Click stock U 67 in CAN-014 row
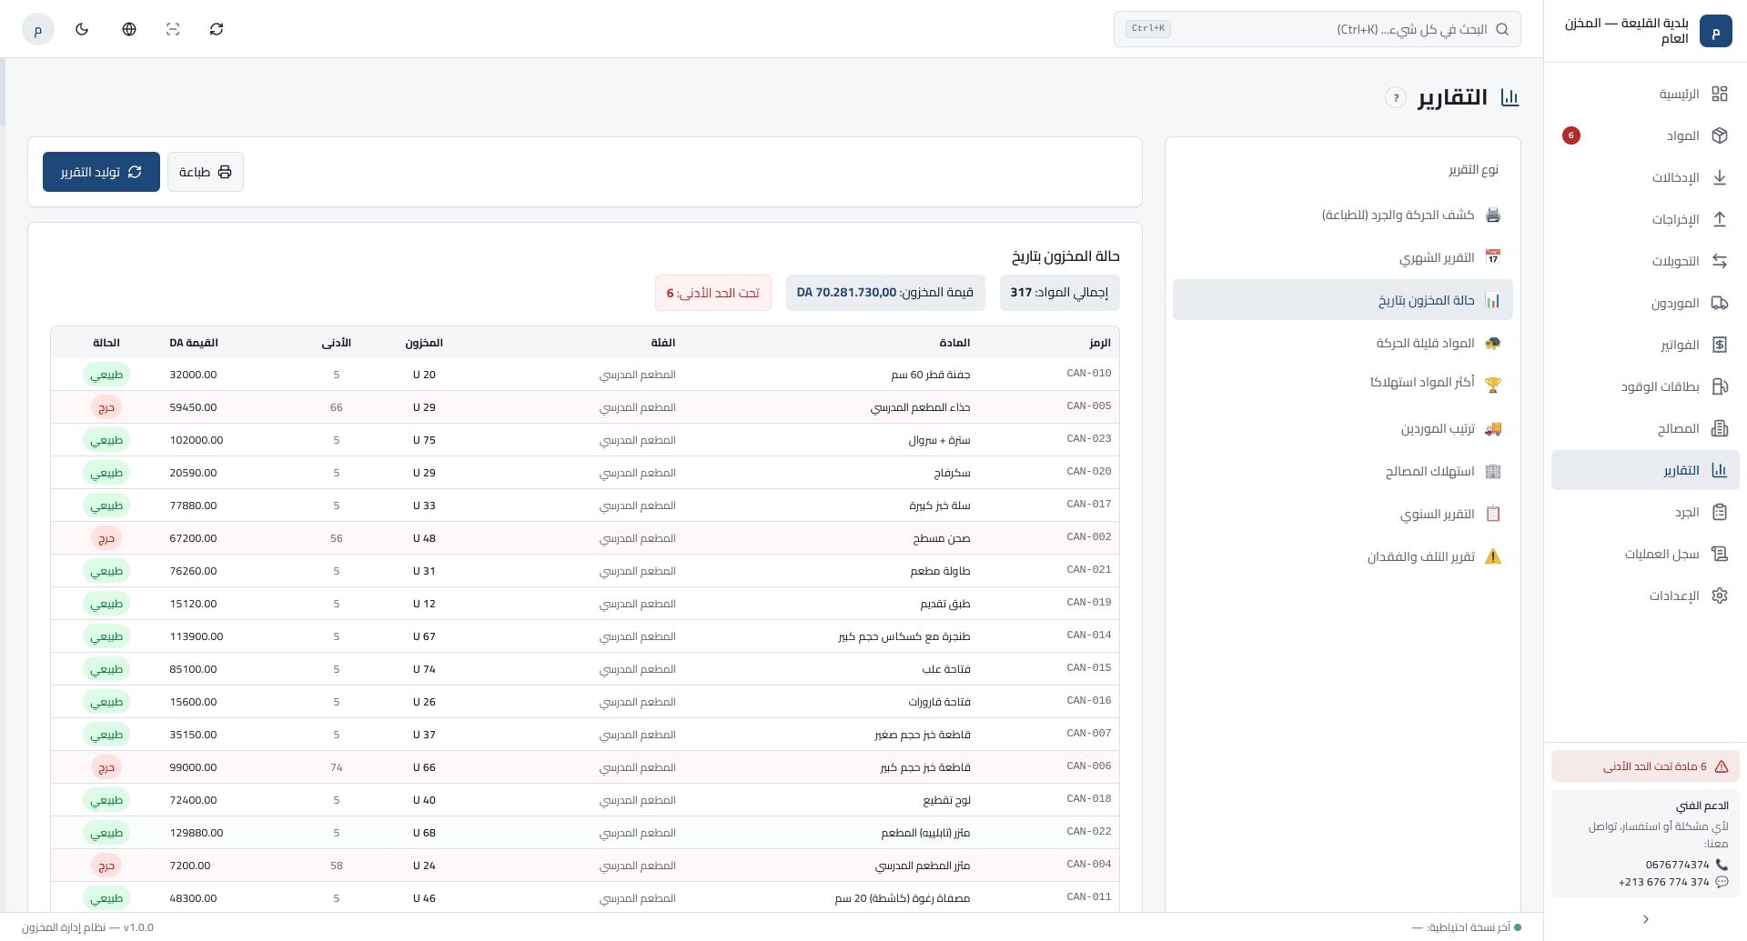The width and height of the screenshot is (1747, 941). pos(424,636)
